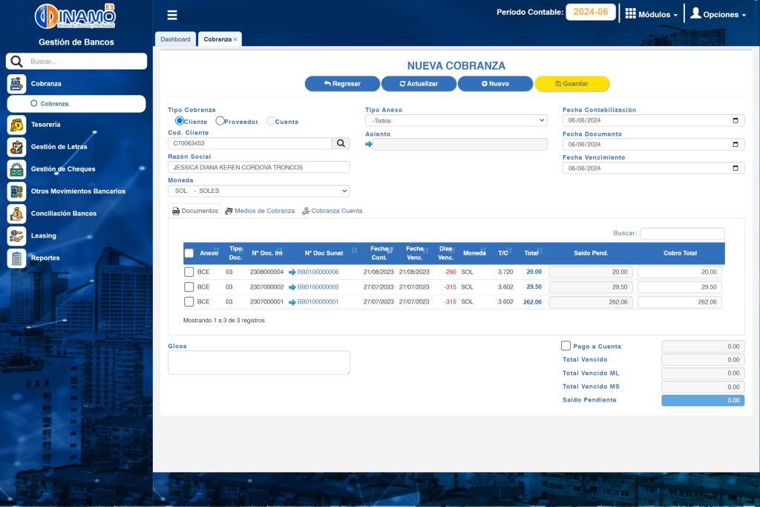Click the Reportes clipboard icon
Viewport: 760px width, 507px height.
click(16, 258)
